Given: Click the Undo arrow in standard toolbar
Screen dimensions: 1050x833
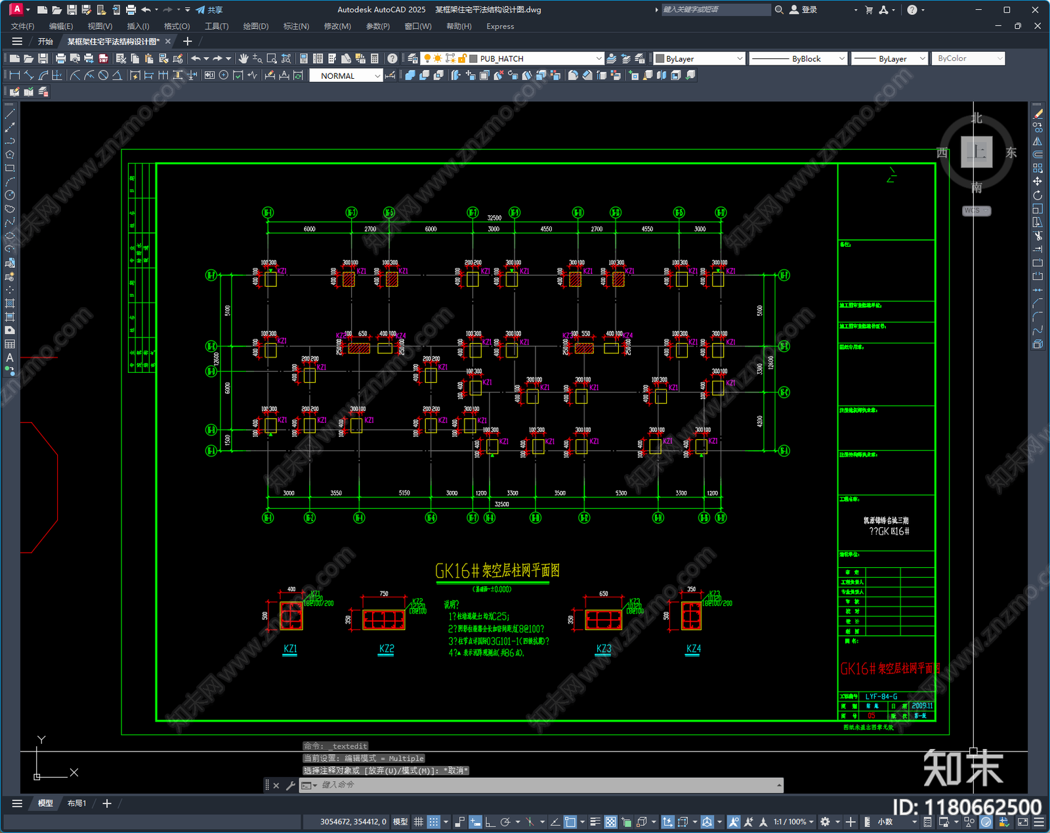Looking at the screenshot, I should click(x=196, y=58).
